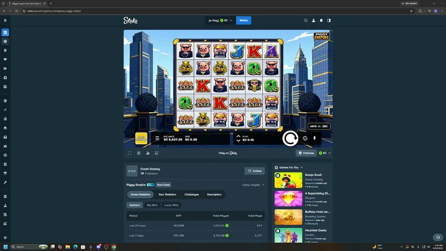The image size is (446, 251).
Task: Open the live support chat bubble
Action: pyautogui.click(x=438, y=237)
